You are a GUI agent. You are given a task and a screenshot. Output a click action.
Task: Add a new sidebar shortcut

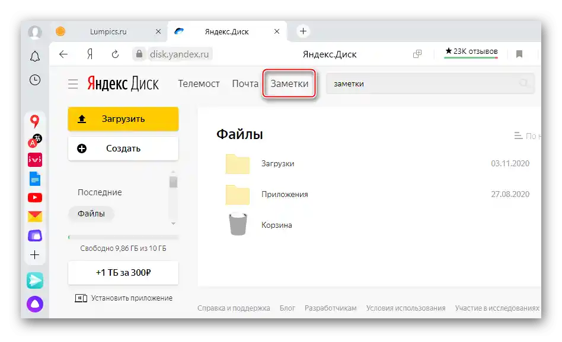click(35, 254)
